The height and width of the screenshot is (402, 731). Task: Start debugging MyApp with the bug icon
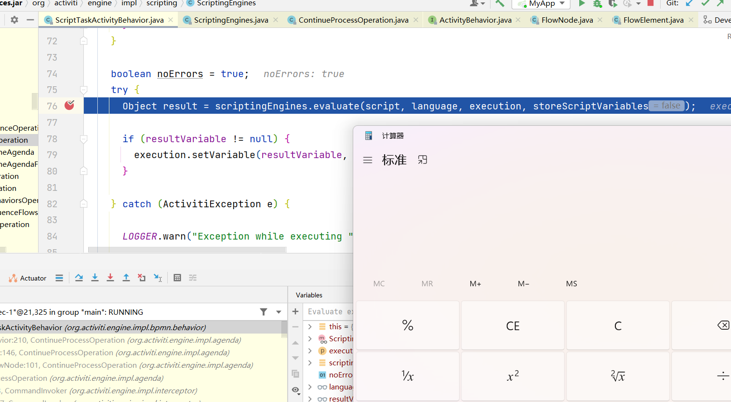(598, 3)
